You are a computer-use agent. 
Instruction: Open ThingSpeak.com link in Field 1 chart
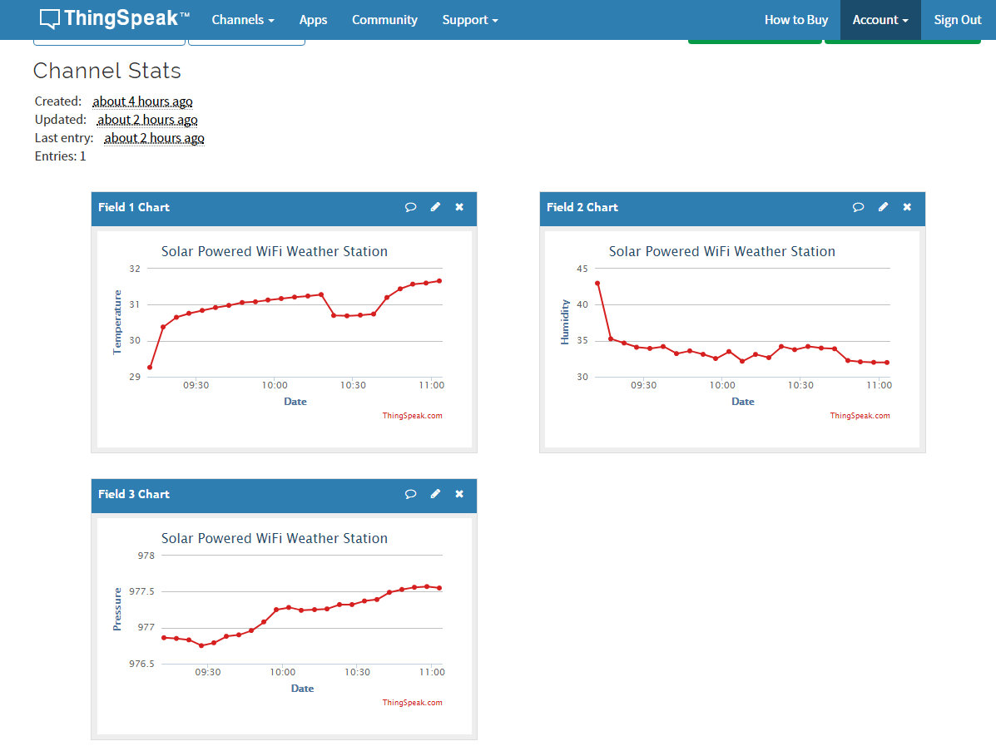[412, 416]
